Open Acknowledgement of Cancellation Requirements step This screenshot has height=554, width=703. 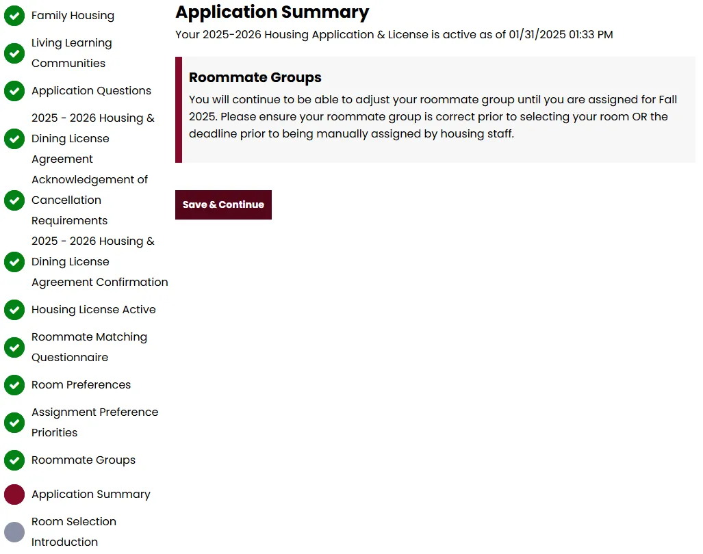89,200
